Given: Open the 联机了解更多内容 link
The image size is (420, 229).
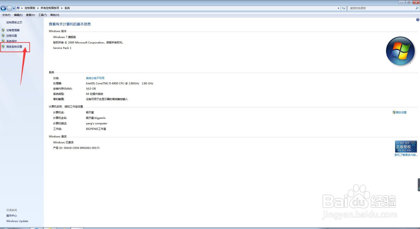Looking at the screenshot, I should tap(406, 155).
